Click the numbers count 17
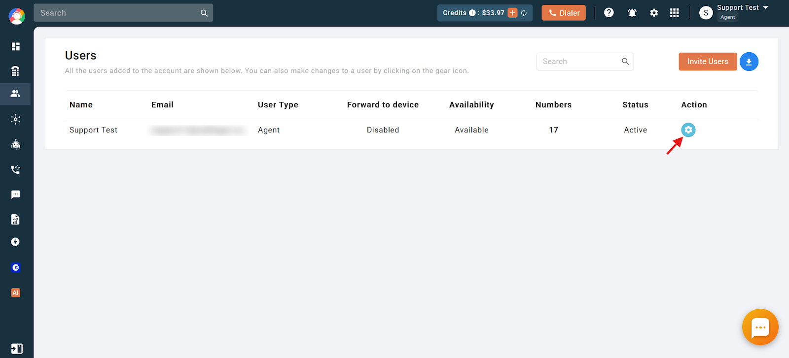The height and width of the screenshot is (358, 789). (x=553, y=130)
